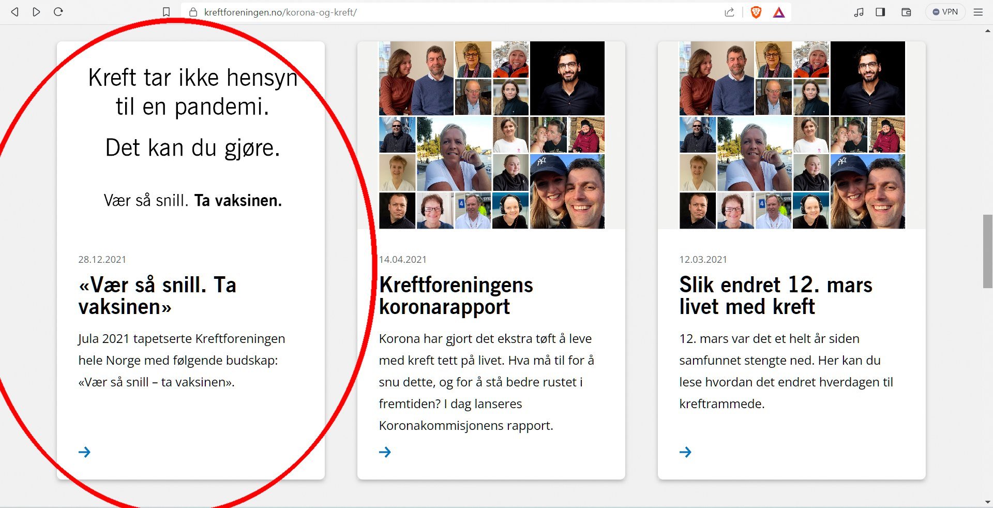Click the '12. mars var det et helt år siden' summary
The image size is (993, 508).
click(786, 371)
